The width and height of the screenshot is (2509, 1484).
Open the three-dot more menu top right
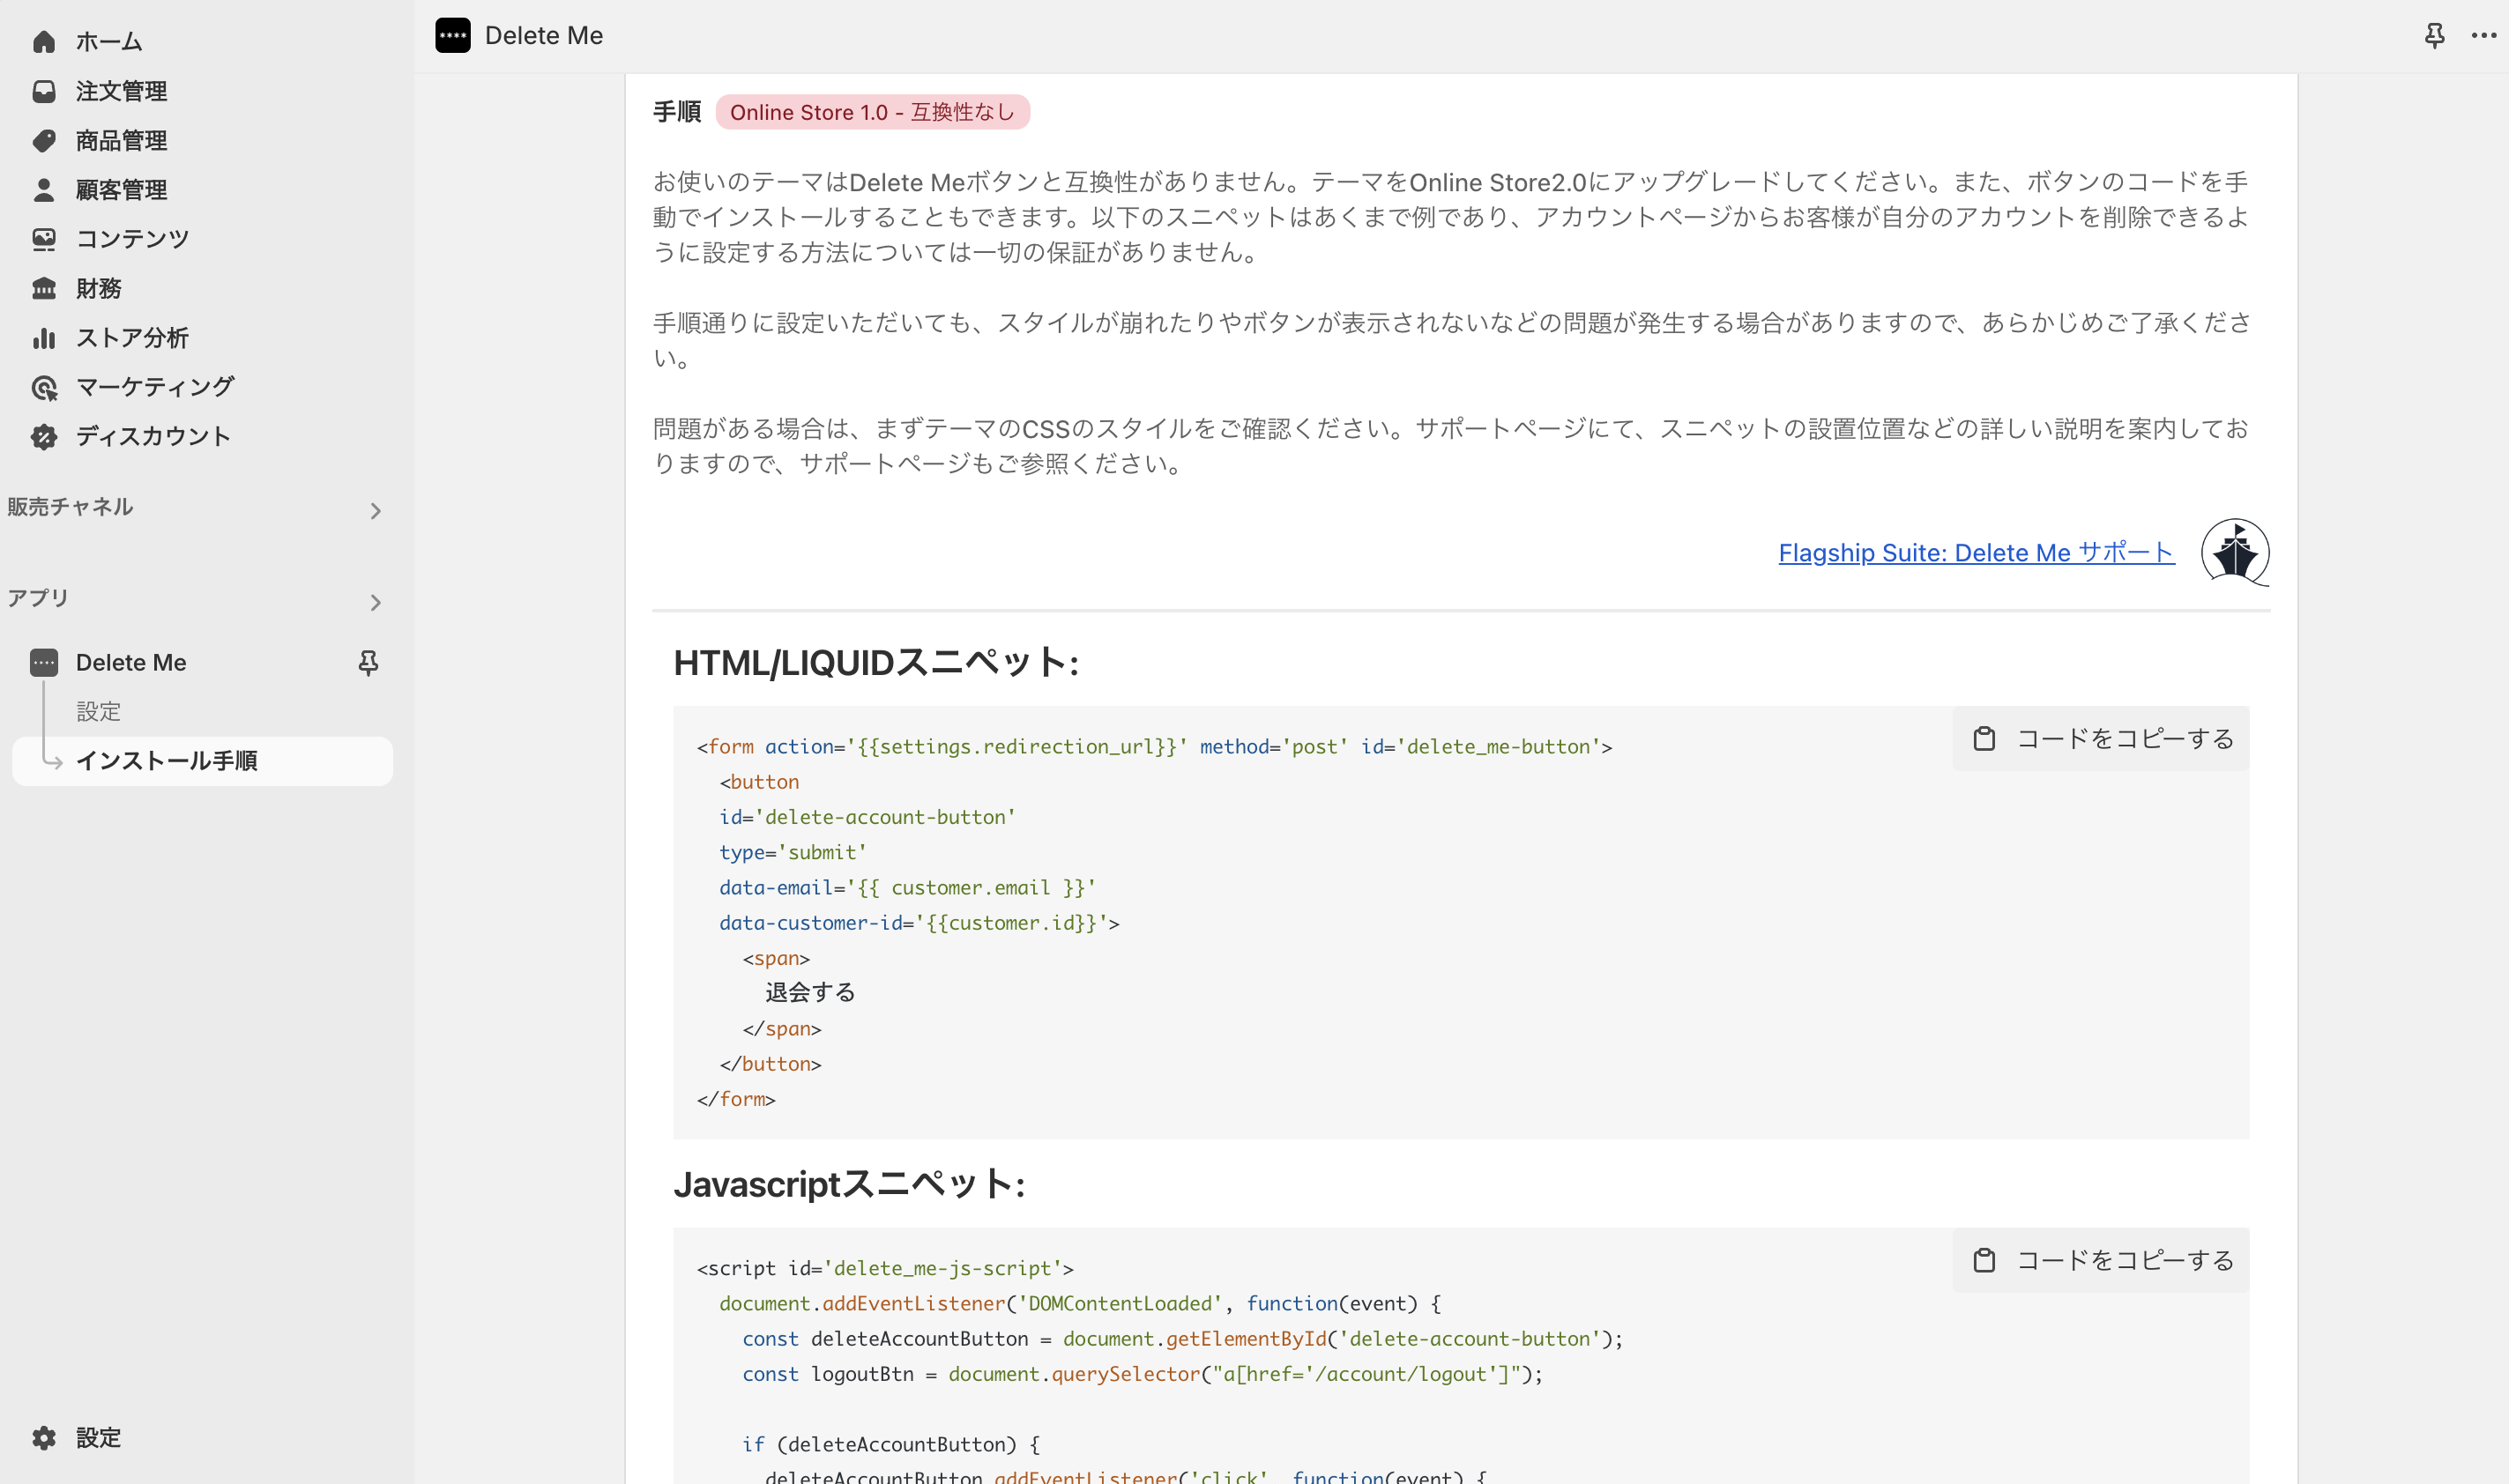pos(2483,36)
